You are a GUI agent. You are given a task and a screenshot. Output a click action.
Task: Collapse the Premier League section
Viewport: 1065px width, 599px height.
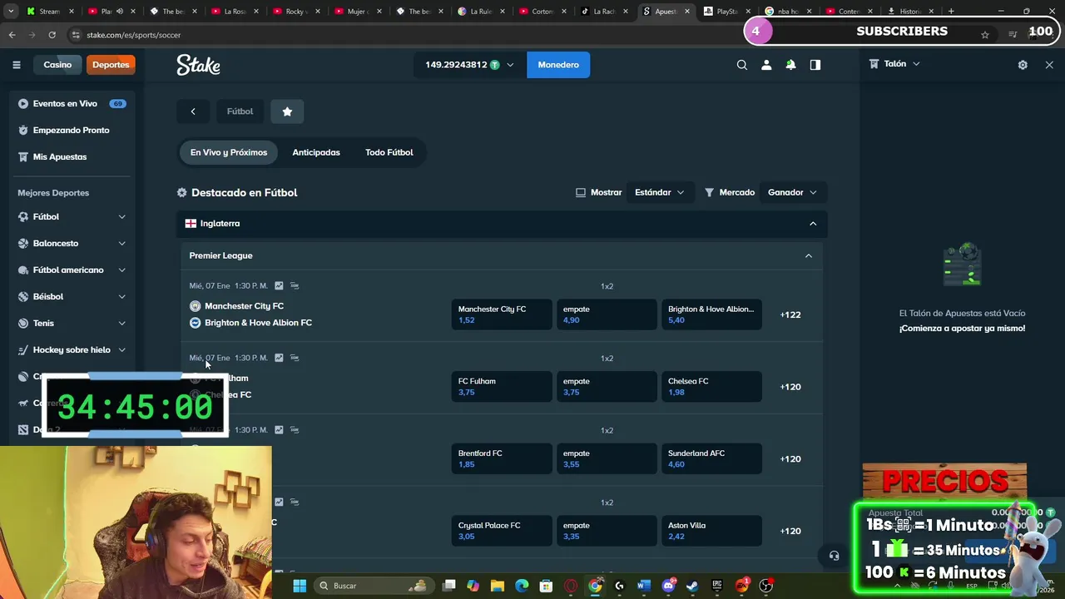808,256
